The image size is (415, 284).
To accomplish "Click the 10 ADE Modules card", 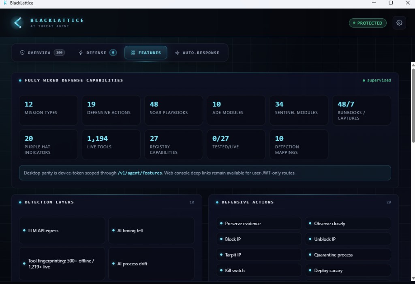I will click(x=236, y=110).
